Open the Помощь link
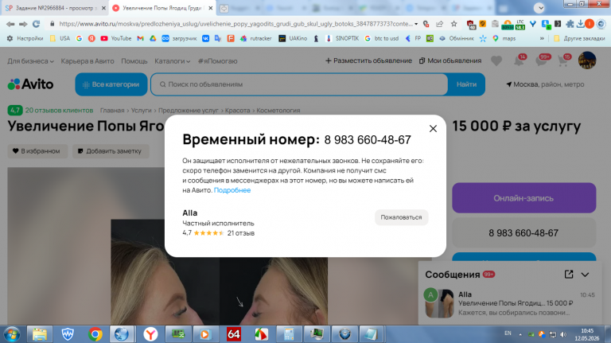Viewport: 611px width, 343px height. (134, 61)
